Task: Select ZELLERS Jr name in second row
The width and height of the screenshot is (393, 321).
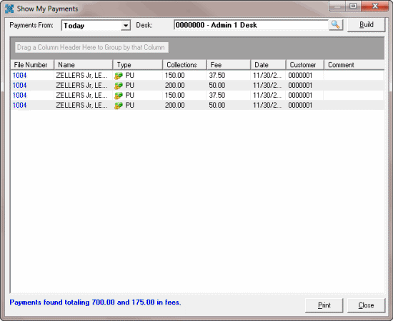Action: click(x=81, y=86)
